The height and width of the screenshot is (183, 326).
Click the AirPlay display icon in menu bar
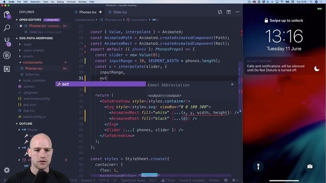(x=277, y=2)
